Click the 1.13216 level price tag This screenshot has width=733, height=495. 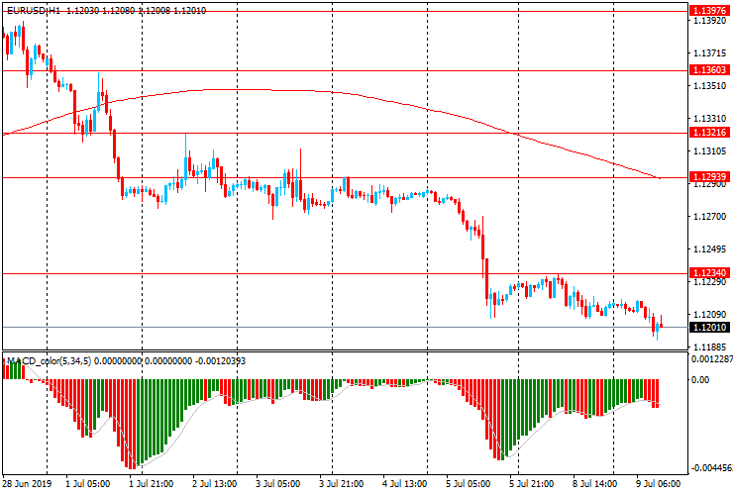tap(709, 133)
